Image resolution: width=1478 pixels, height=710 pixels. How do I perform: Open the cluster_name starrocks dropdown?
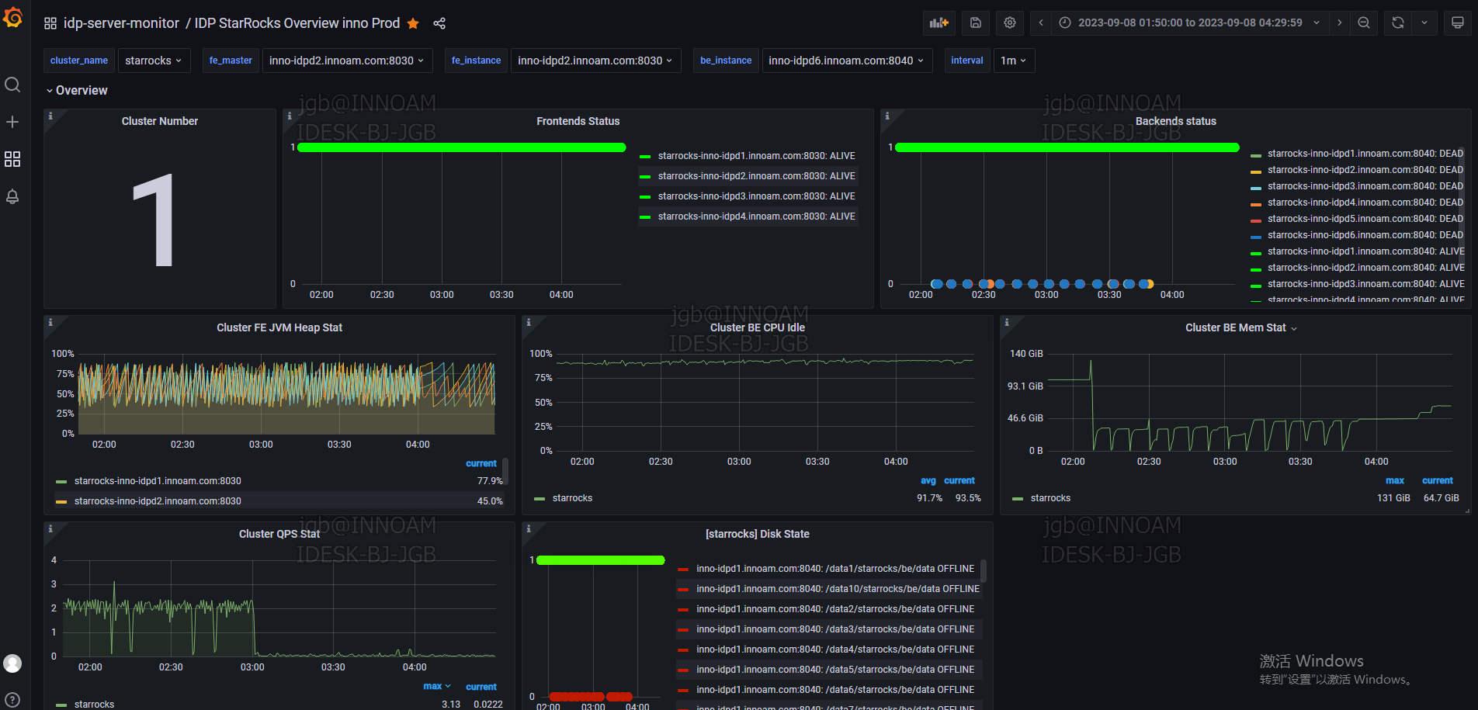coord(154,61)
